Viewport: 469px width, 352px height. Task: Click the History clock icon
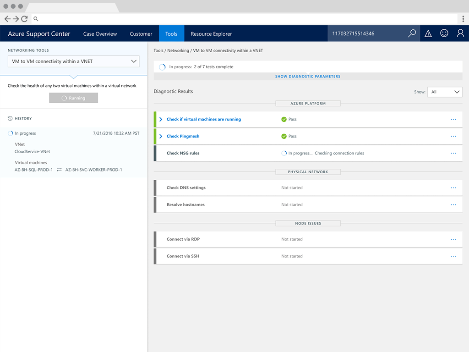coord(10,119)
